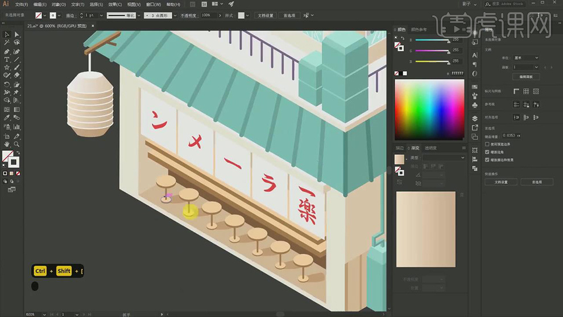Activate the Rotate tool
Image resolution: width=563 pixels, height=317 pixels.
click(7, 84)
